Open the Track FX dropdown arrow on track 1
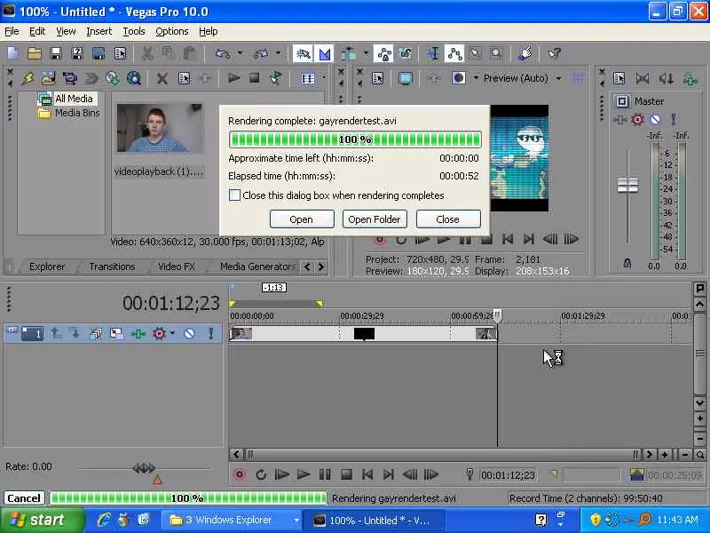Viewport: 710px width, 533px height. 172,334
